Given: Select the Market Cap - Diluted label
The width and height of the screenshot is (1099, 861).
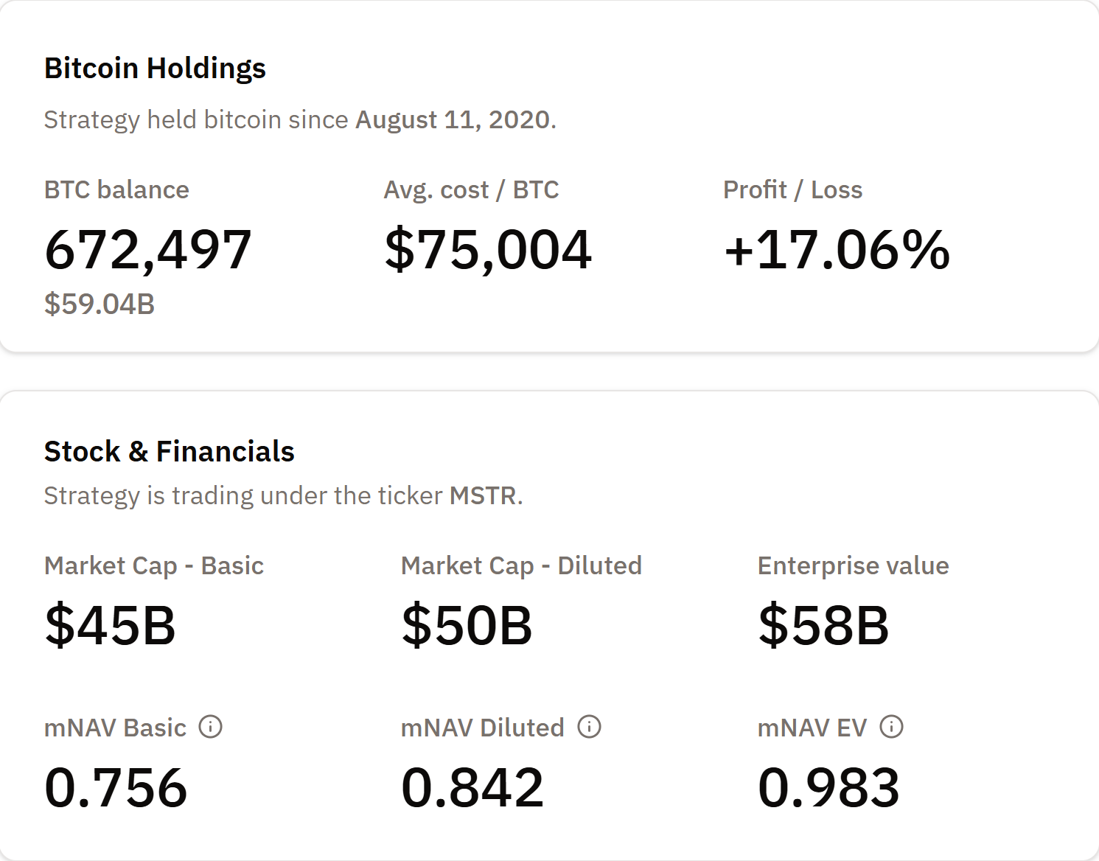Looking at the screenshot, I should 520,566.
